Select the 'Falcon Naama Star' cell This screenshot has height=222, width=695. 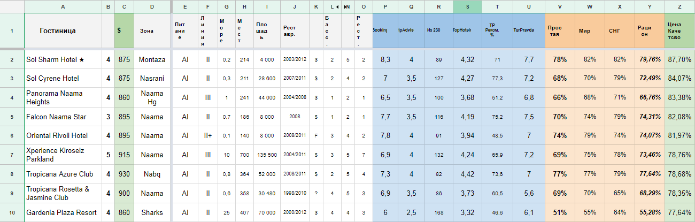pos(63,117)
